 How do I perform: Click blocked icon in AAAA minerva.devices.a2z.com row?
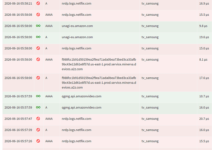(x=38, y=59)
